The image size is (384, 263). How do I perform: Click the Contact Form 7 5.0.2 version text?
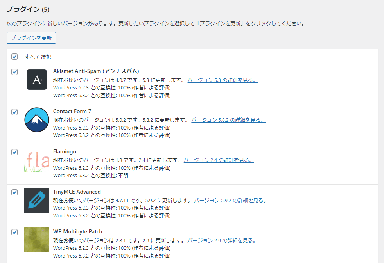click(x=121, y=120)
